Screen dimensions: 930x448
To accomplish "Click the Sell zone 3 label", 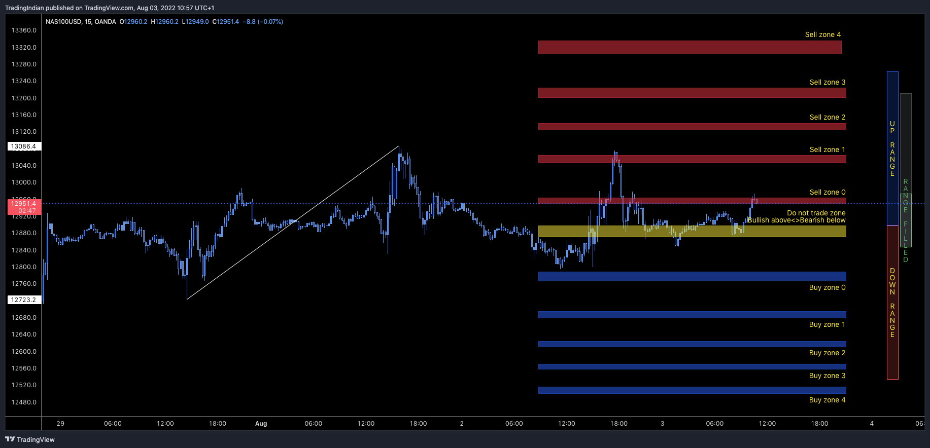I will [827, 82].
